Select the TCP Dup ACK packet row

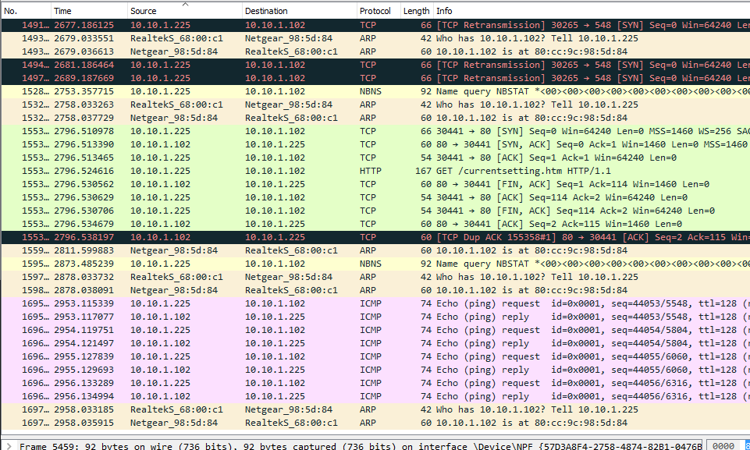tap(375, 237)
